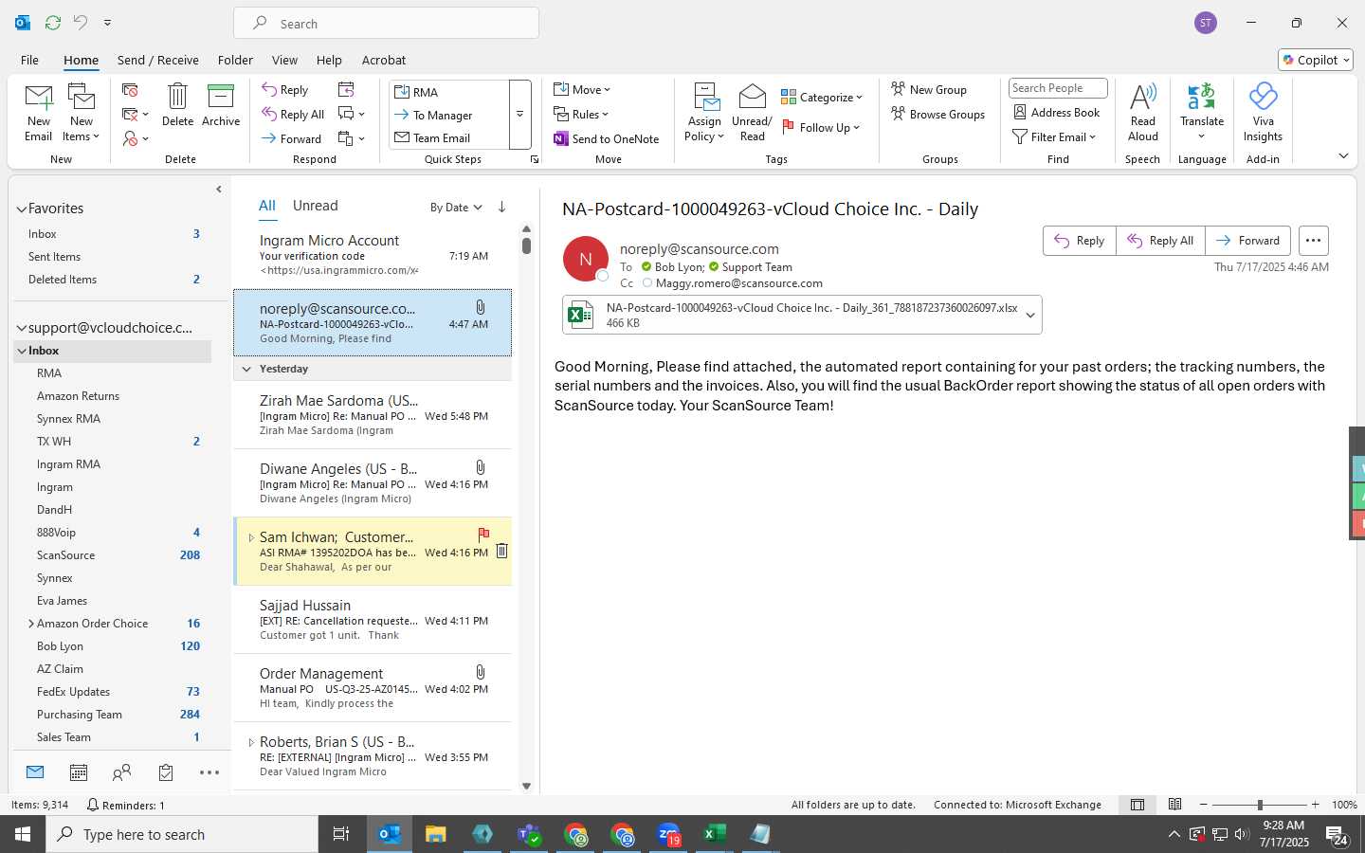1365x853 pixels.
Task: Open Excel from the Windows taskbar
Action: [714, 834]
